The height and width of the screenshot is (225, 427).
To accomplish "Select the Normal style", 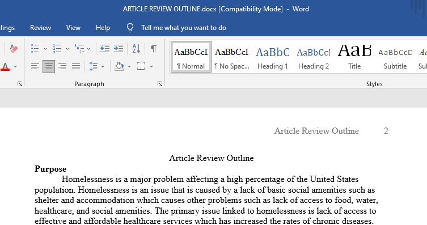I will coord(191,57).
